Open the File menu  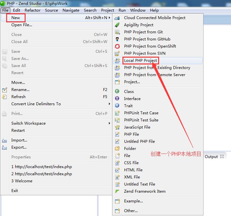pyautogui.click(x=5, y=10)
